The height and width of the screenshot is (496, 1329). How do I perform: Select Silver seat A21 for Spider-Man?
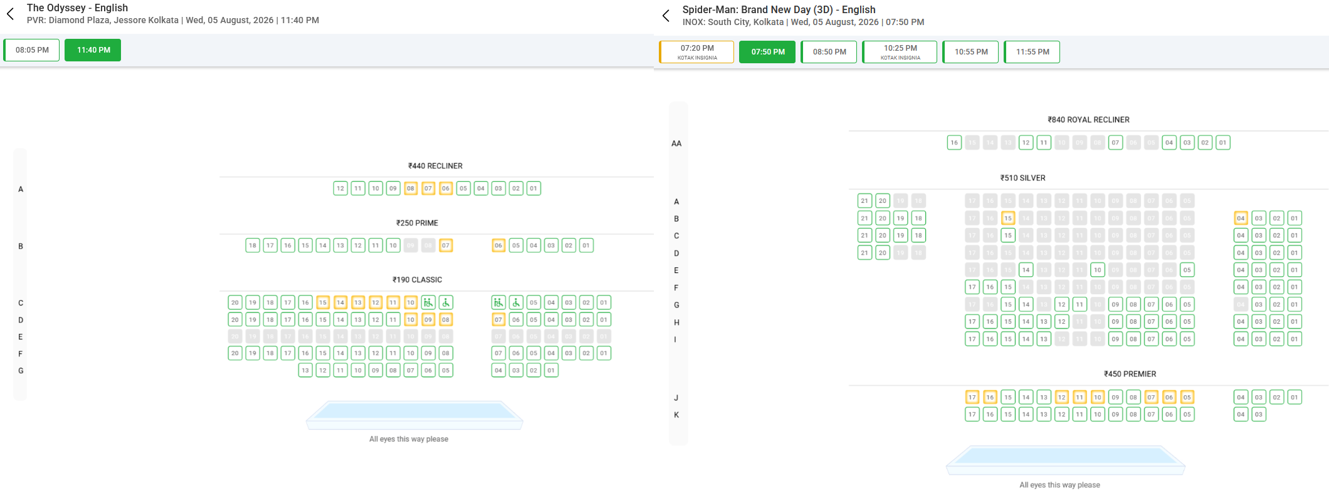(x=864, y=201)
